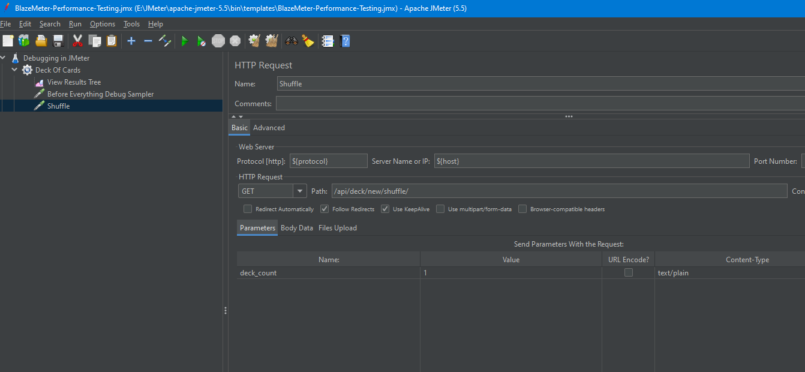The image size is (805, 372).
Task: Check URL Encode for deck_count row
Action: [x=629, y=272]
